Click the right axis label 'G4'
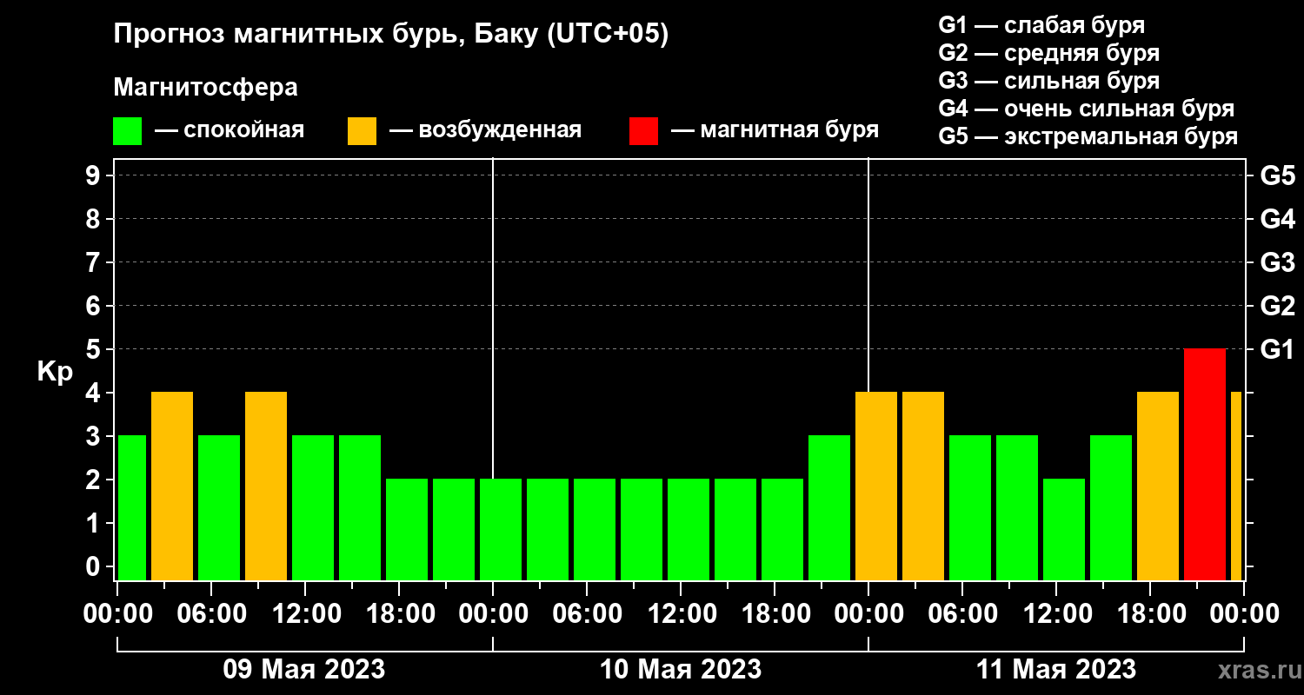 point(1278,219)
